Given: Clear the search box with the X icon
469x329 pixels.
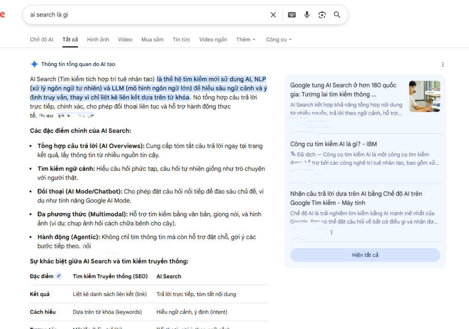Looking at the screenshot, I should [273, 15].
